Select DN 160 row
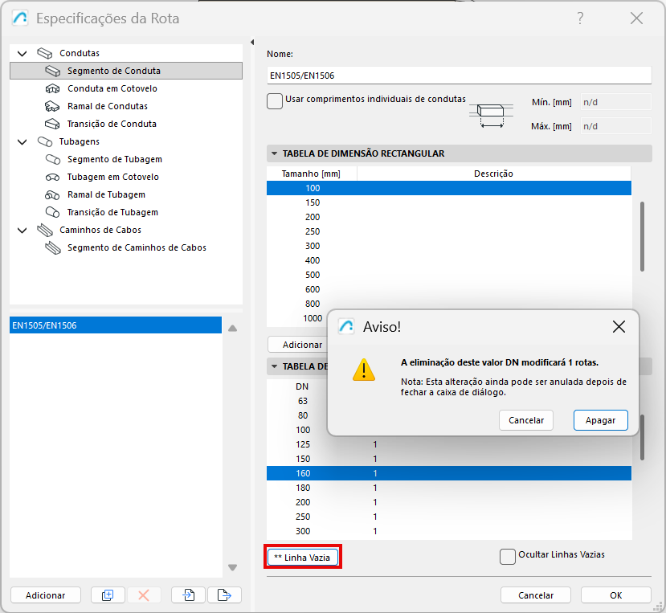This screenshot has height=613, width=666. pos(449,473)
